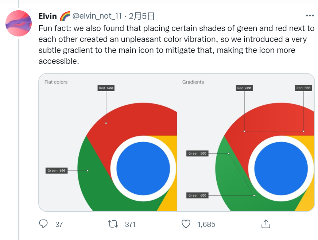Viewport: 318px width, 240px height.
Task: Click the blue center of the right Chrome logo
Action: [281, 169]
